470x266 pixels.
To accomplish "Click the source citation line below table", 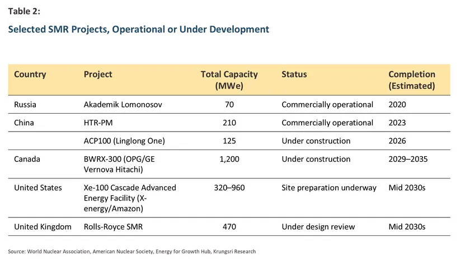I will [132, 252].
